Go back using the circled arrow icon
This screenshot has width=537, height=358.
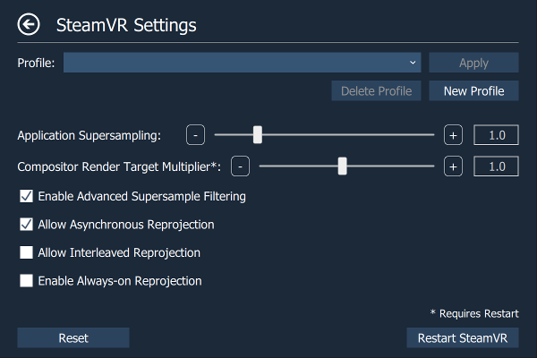[x=29, y=24]
